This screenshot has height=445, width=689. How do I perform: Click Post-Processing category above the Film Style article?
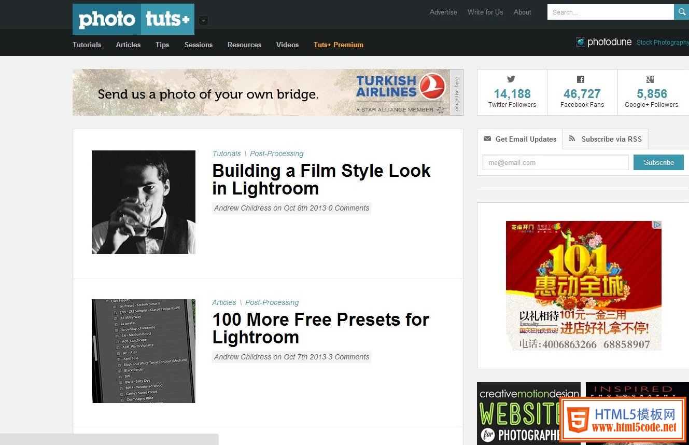pyautogui.click(x=276, y=154)
